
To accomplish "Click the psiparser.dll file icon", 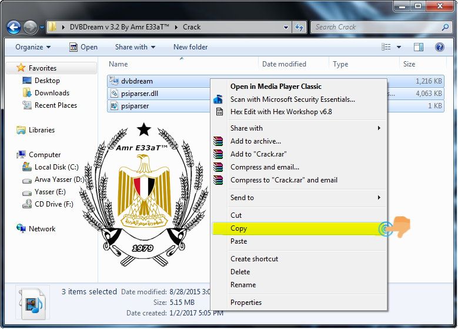I will pyautogui.click(x=113, y=94).
